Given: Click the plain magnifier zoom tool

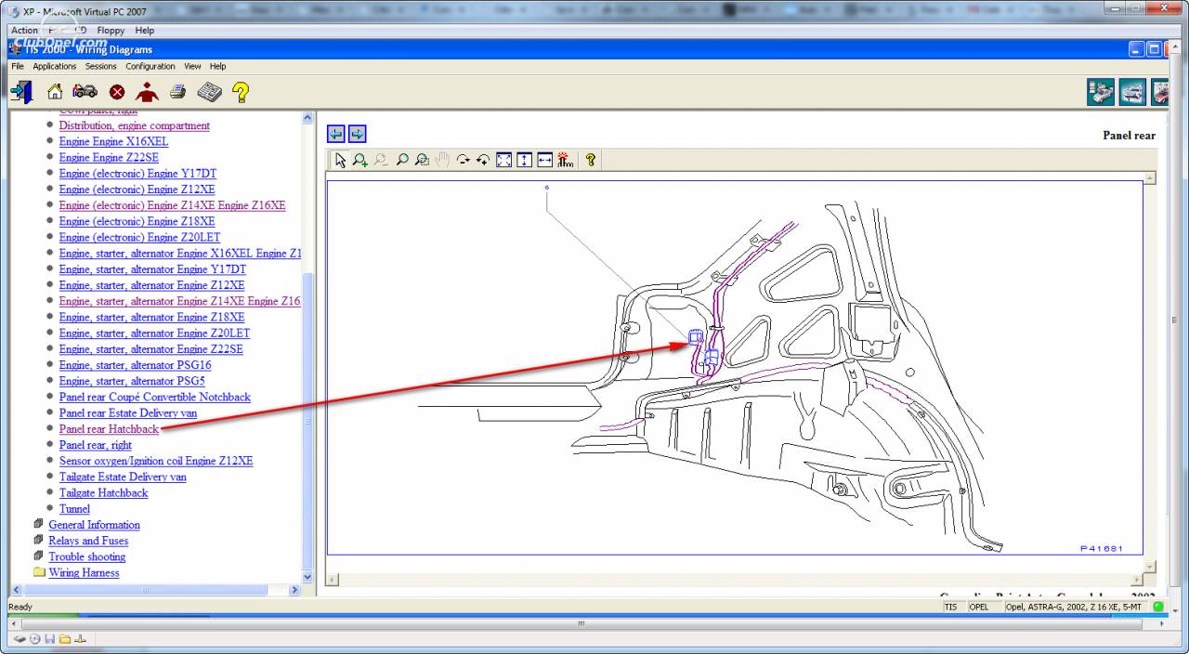Looking at the screenshot, I should pos(401,160).
